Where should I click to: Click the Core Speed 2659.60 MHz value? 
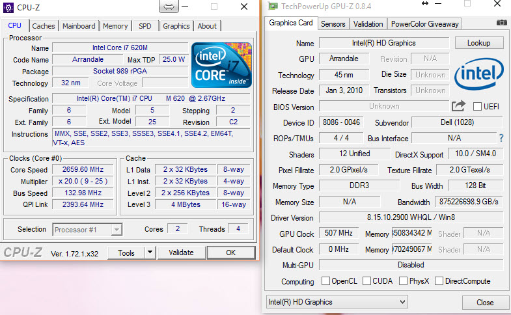tap(83, 169)
